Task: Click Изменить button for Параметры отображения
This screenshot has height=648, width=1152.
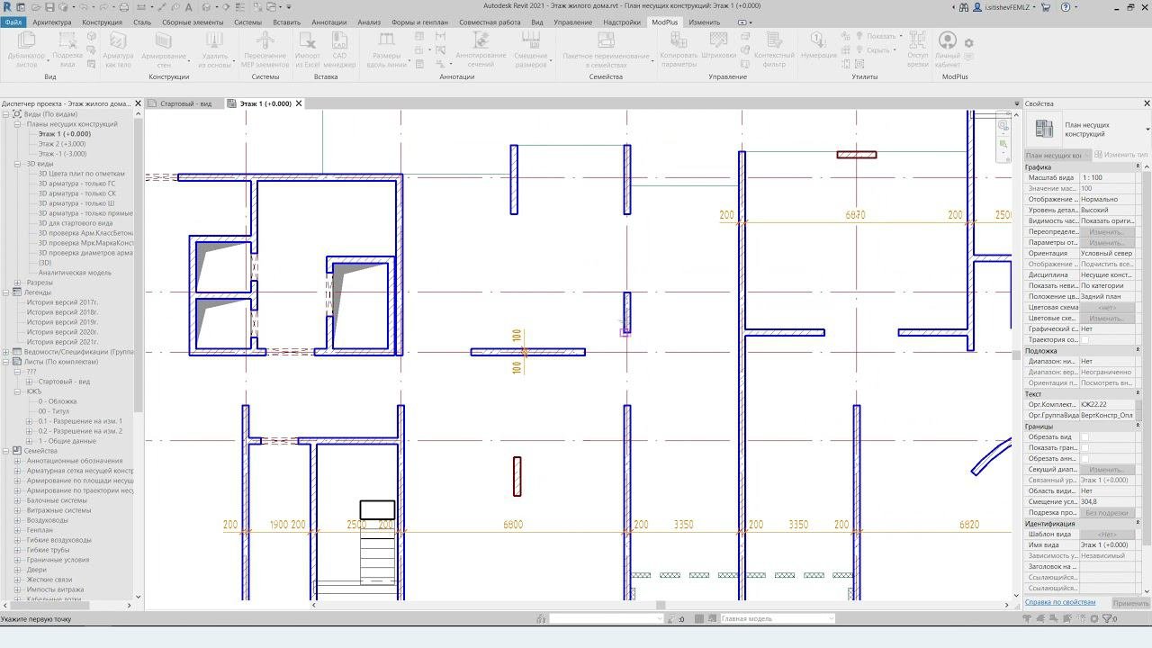Action: pos(1106,243)
